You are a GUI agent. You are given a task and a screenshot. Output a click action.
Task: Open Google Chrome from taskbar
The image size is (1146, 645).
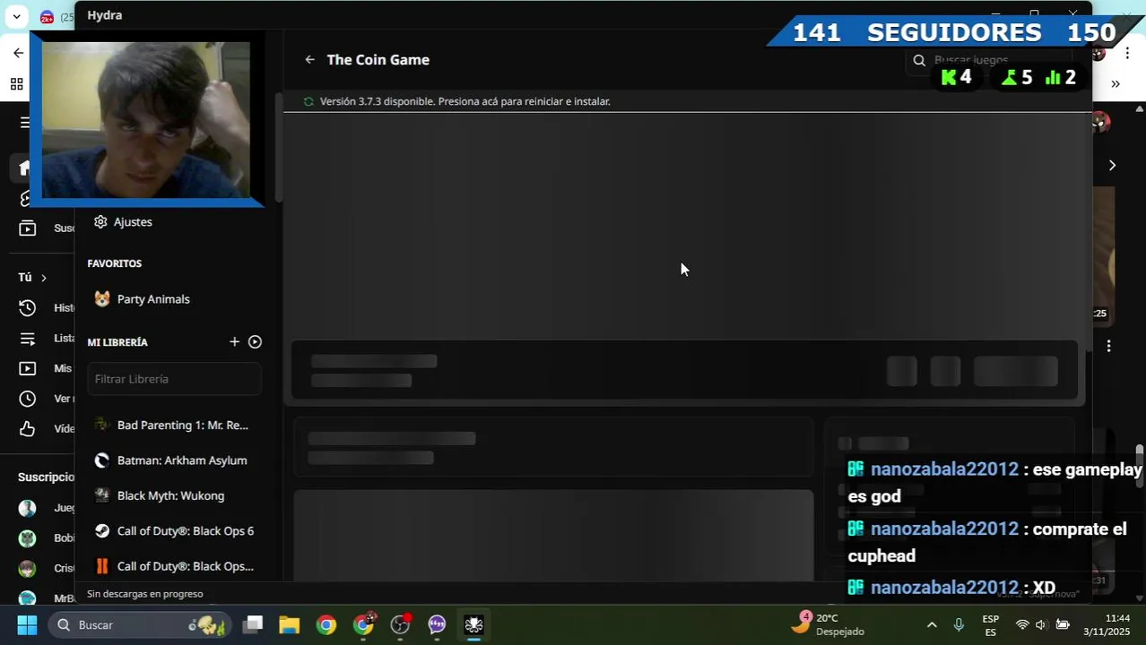(326, 625)
